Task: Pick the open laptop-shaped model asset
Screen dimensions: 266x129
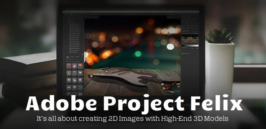Action: click(75, 80)
